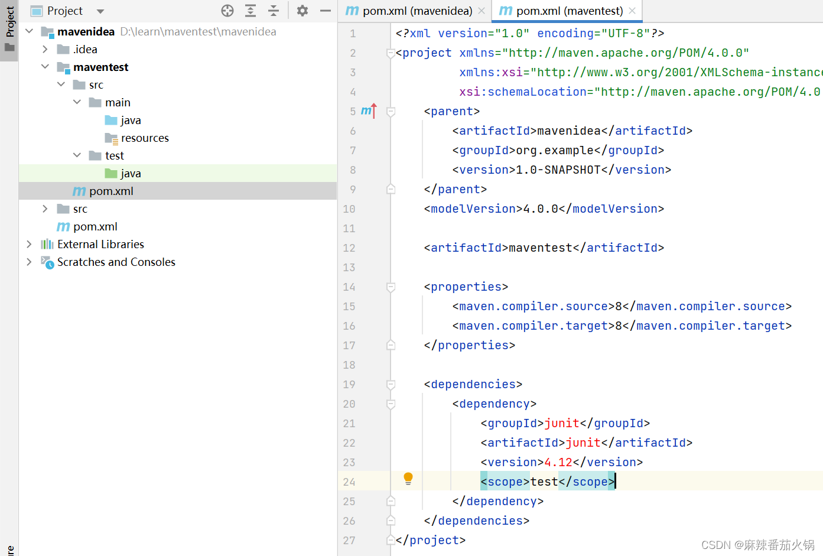823x556 pixels.
Task: Close the pom.xml (maventest) tab
Action: 632,11
